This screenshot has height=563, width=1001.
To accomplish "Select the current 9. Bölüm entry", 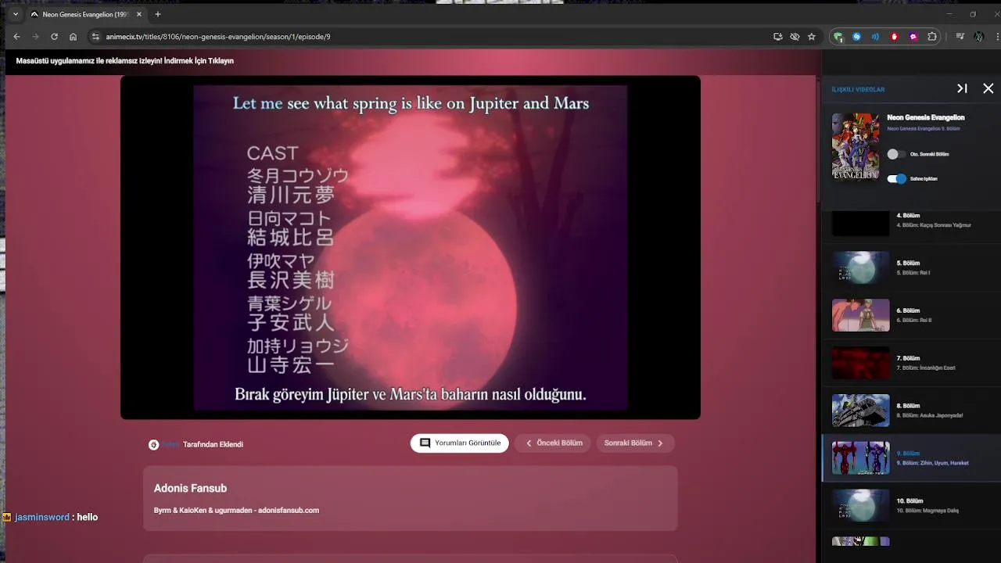I will (x=911, y=458).
